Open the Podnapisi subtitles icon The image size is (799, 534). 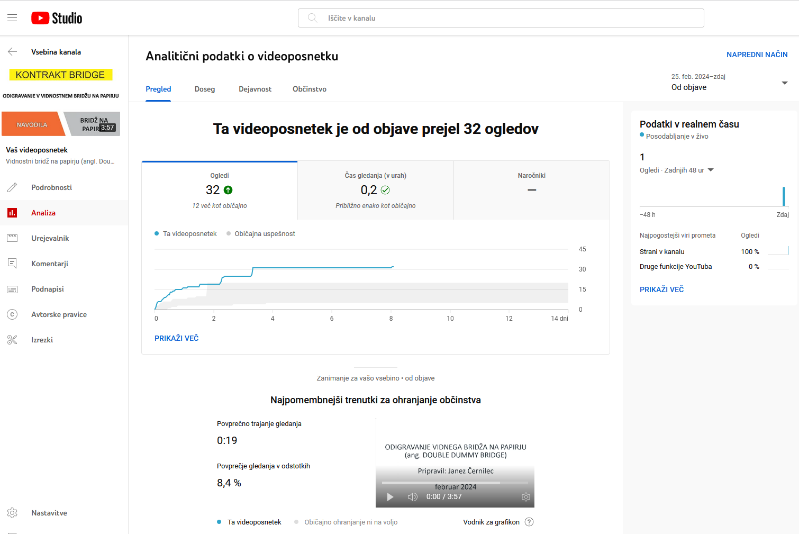click(x=12, y=289)
